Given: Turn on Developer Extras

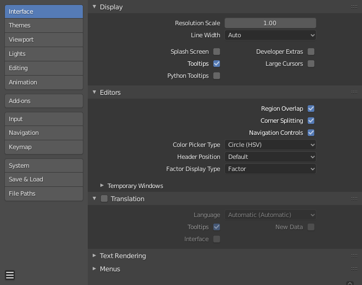Looking at the screenshot, I should [x=311, y=52].
